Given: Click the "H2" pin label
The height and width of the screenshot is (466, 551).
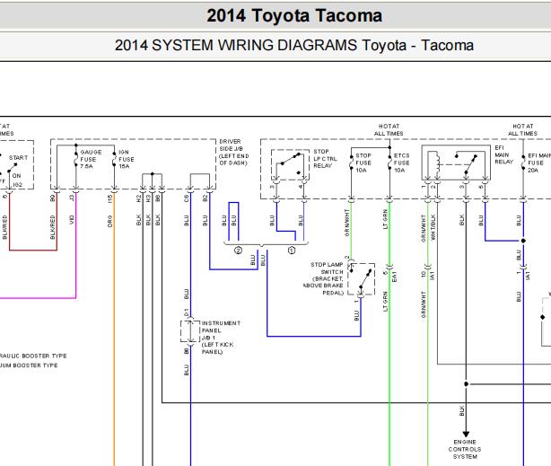Looking at the screenshot, I should point(138,198).
